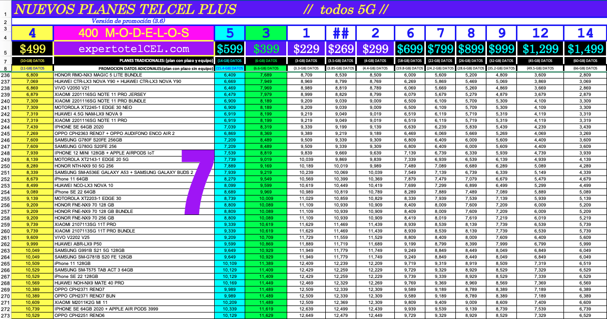Select the $299 price cell
Viewport: 607px width, 319px height.
375,49
